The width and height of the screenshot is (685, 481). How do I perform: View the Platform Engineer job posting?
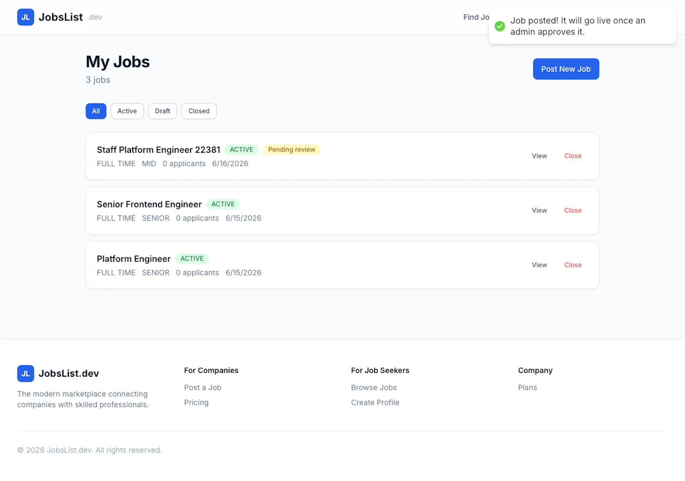coord(539,265)
